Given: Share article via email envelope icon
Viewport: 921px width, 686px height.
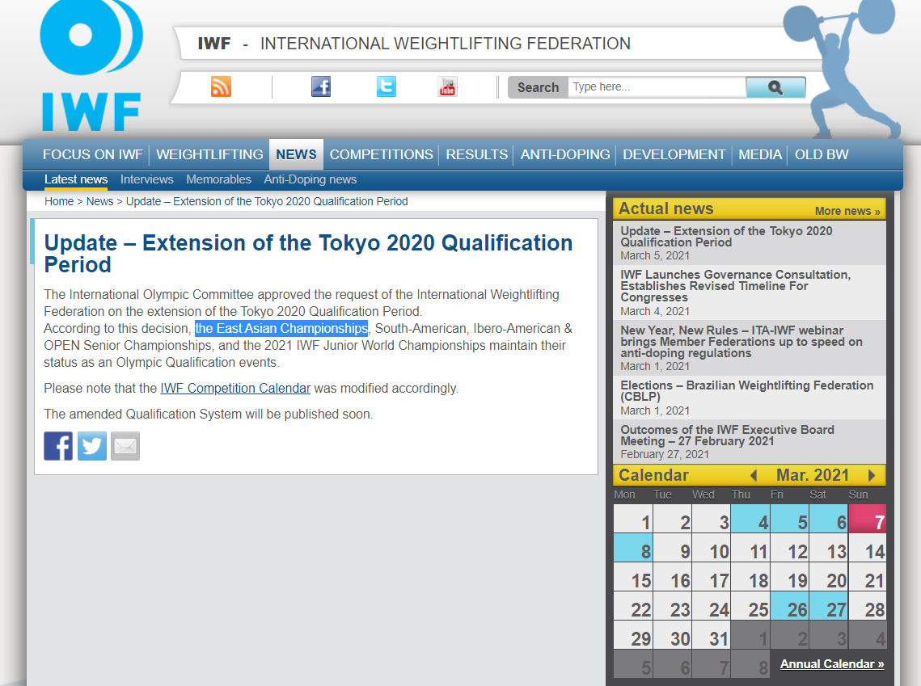Looking at the screenshot, I should pyautogui.click(x=125, y=446).
